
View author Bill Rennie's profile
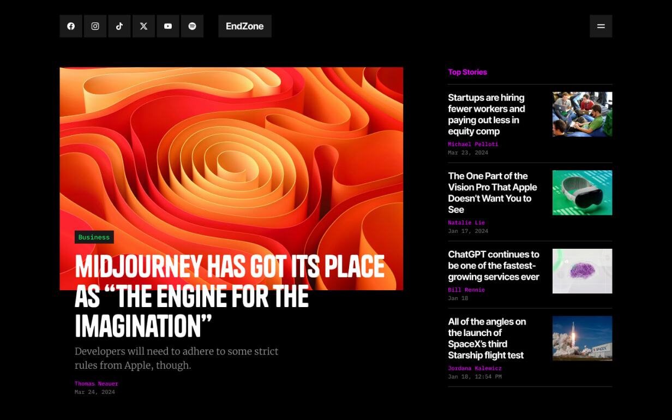tap(466, 290)
